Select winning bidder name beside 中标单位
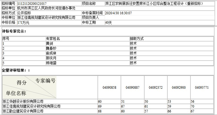217x115 pixels. (x=46, y=18)
